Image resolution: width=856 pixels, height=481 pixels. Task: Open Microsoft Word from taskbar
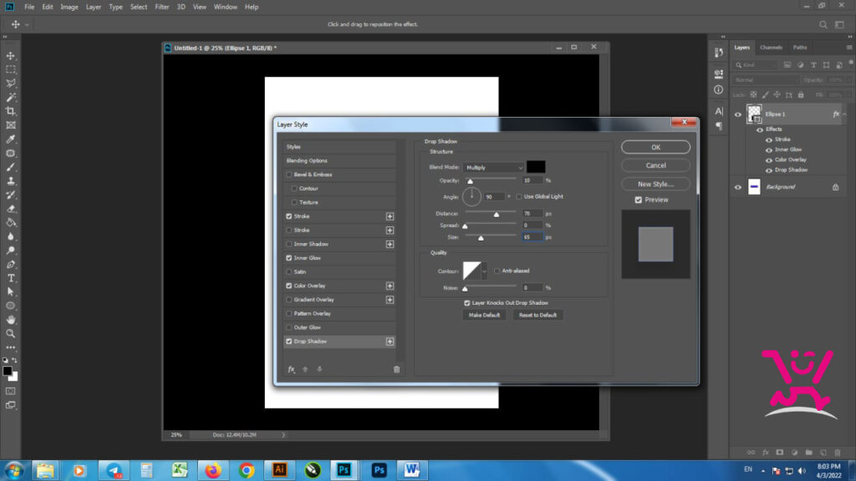[x=412, y=470]
